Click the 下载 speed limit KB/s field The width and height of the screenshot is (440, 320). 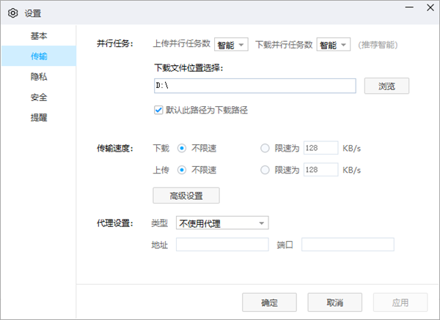[320, 149]
